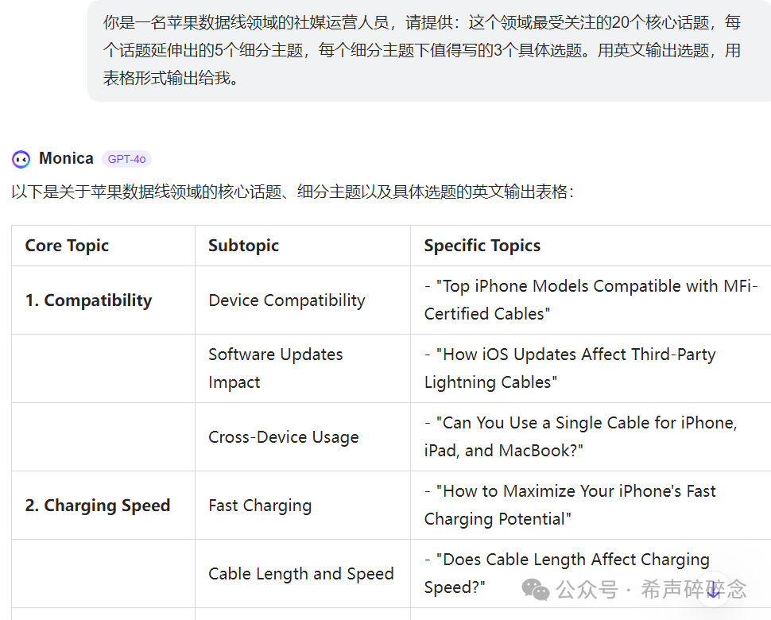The image size is (771, 620).
Task: Click the Monica avatar icon
Action: [21, 159]
